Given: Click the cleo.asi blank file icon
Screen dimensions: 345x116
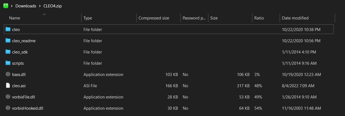Looking at the screenshot, I should [8, 86].
